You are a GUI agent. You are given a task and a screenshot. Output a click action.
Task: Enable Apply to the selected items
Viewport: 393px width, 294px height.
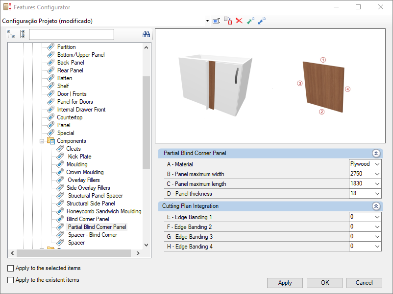pos(10,268)
